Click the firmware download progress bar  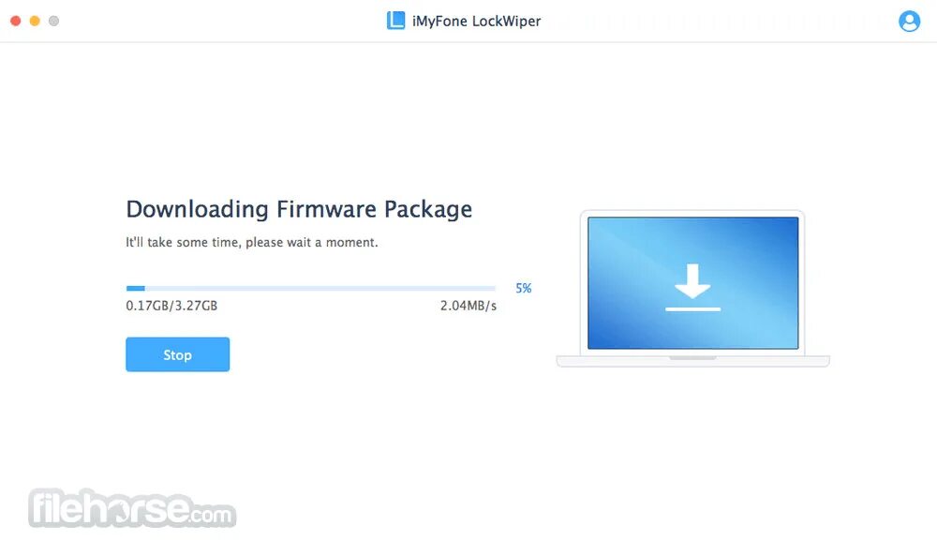point(311,288)
